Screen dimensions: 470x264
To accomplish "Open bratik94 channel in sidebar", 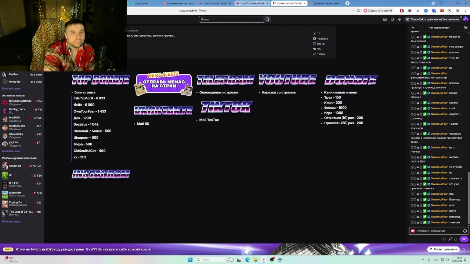I will point(22,119).
